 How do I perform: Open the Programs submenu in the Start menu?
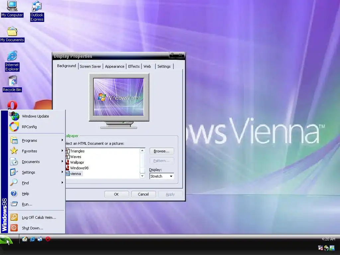(x=37, y=140)
